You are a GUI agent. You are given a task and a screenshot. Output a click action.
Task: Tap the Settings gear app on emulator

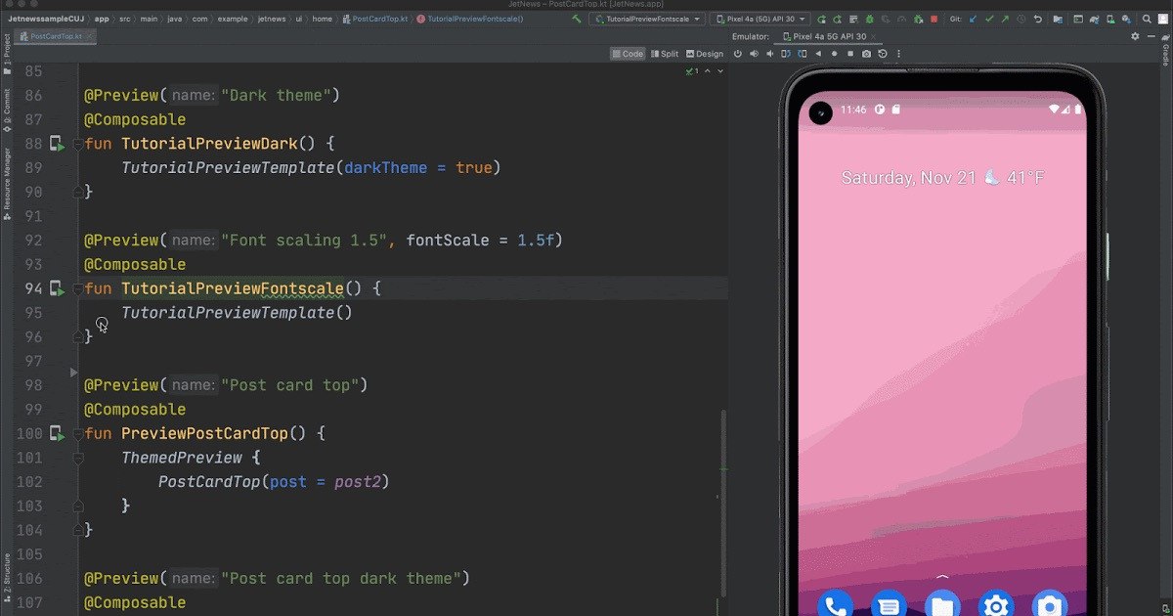[995, 606]
